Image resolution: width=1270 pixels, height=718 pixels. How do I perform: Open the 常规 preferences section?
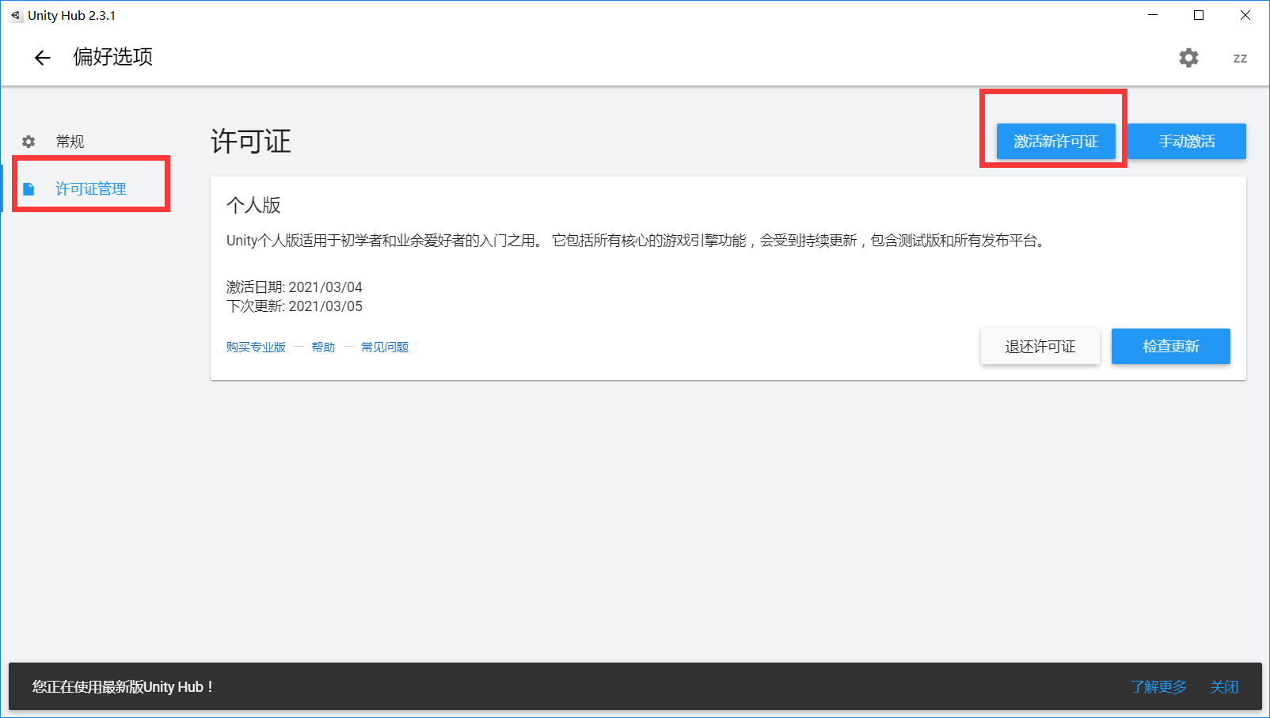click(x=70, y=142)
